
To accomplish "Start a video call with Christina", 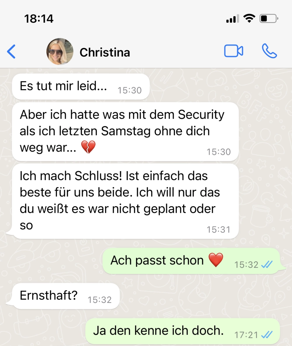I will click(x=234, y=51).
